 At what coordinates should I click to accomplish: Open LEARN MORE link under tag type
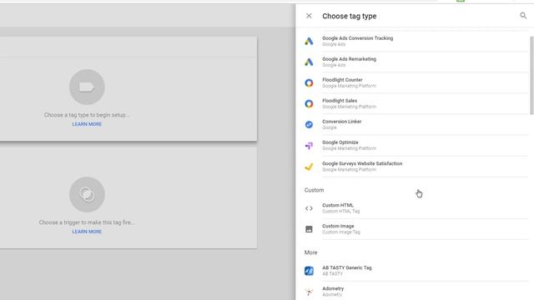click(x=87, y=124)
